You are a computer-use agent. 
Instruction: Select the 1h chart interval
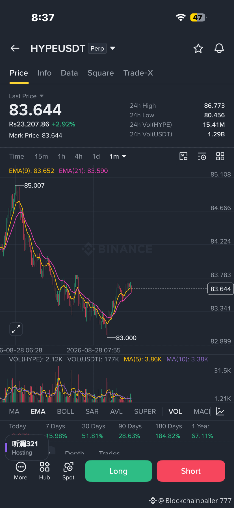(61, 156)
